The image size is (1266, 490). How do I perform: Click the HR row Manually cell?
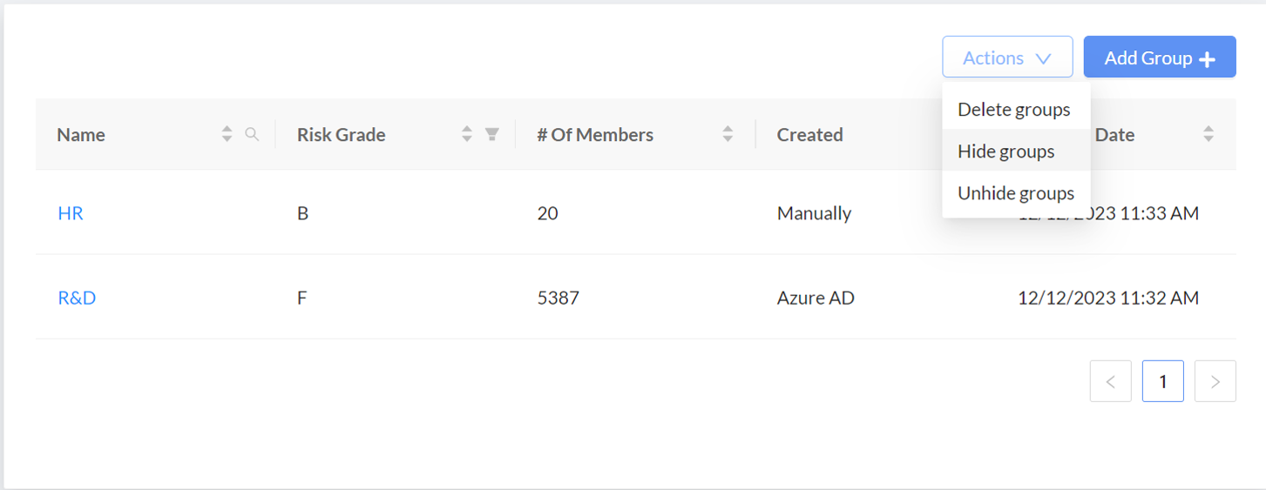pyautogui.click(x=814, y=213)
